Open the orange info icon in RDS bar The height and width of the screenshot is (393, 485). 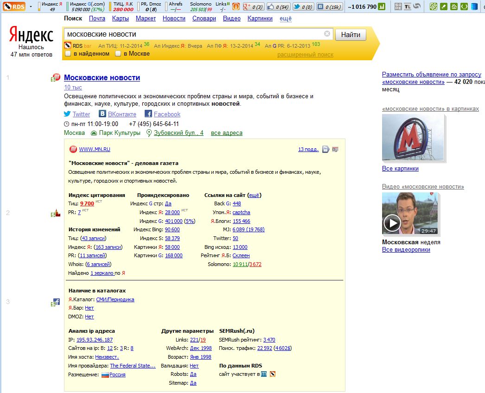(x=236, y=6)
